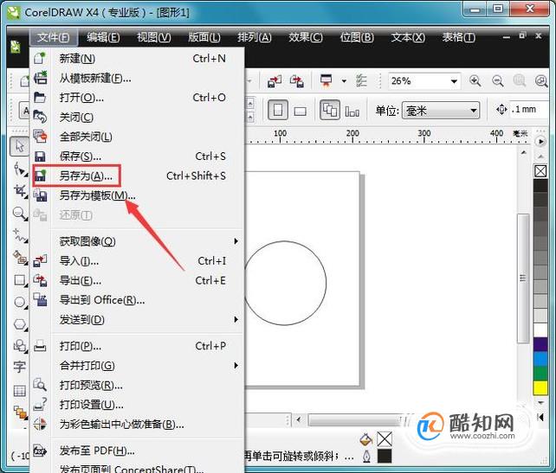556x473 pixels.
Task: Open the 位图(B) menu
Action: click(x=356, y=37)
